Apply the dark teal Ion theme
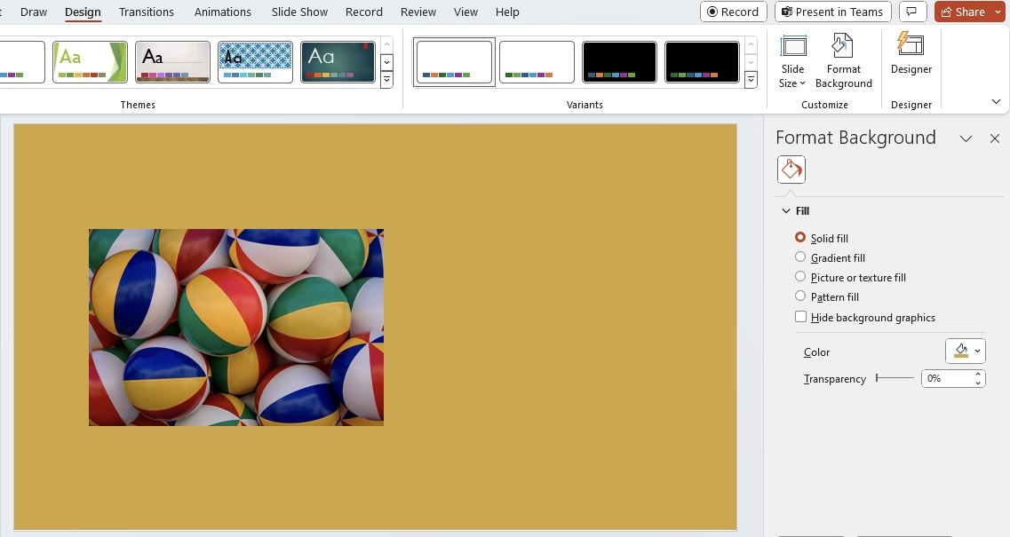The image size is (1010, 537). 338,62
